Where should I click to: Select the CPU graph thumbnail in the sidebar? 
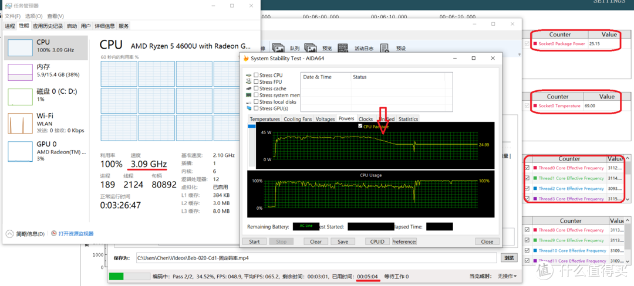pos(21,47)
